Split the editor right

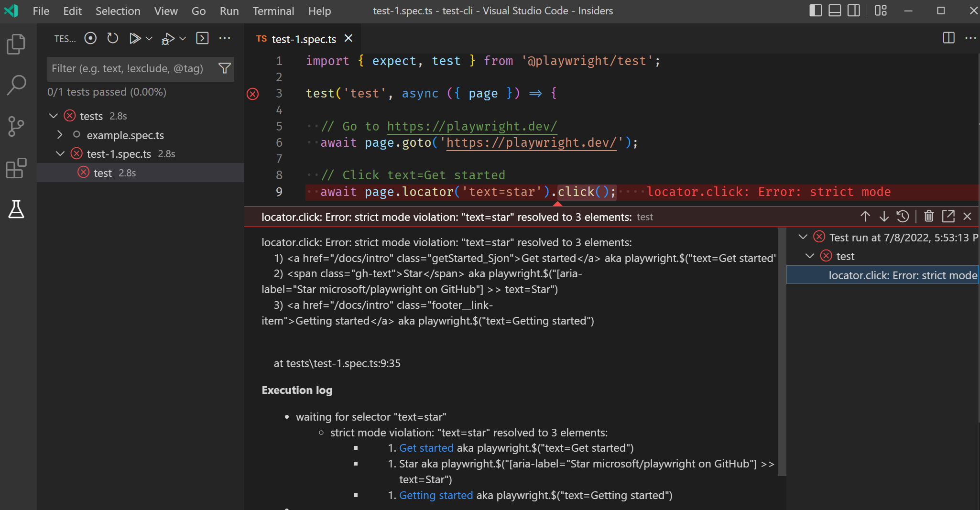coord(948,38)
